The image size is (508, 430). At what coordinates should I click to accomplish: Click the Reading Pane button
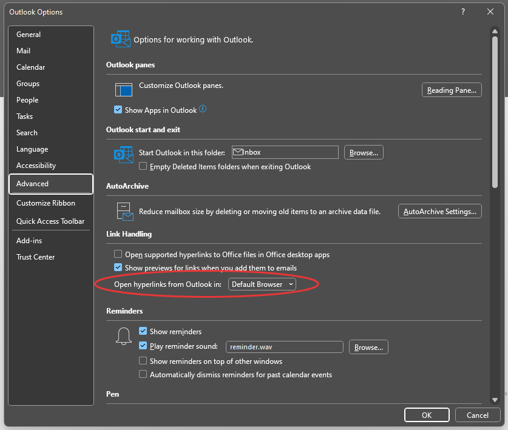452,90
